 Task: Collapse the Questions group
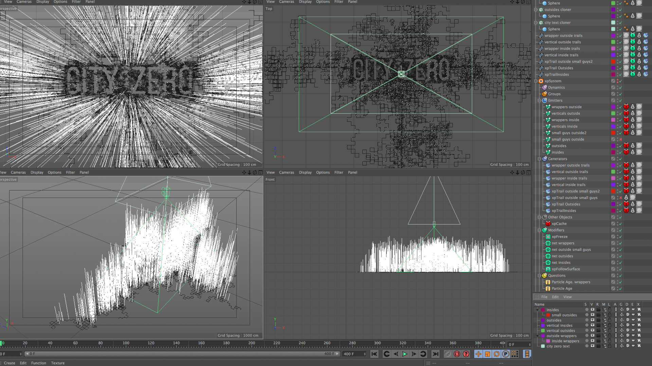[539, 276]
